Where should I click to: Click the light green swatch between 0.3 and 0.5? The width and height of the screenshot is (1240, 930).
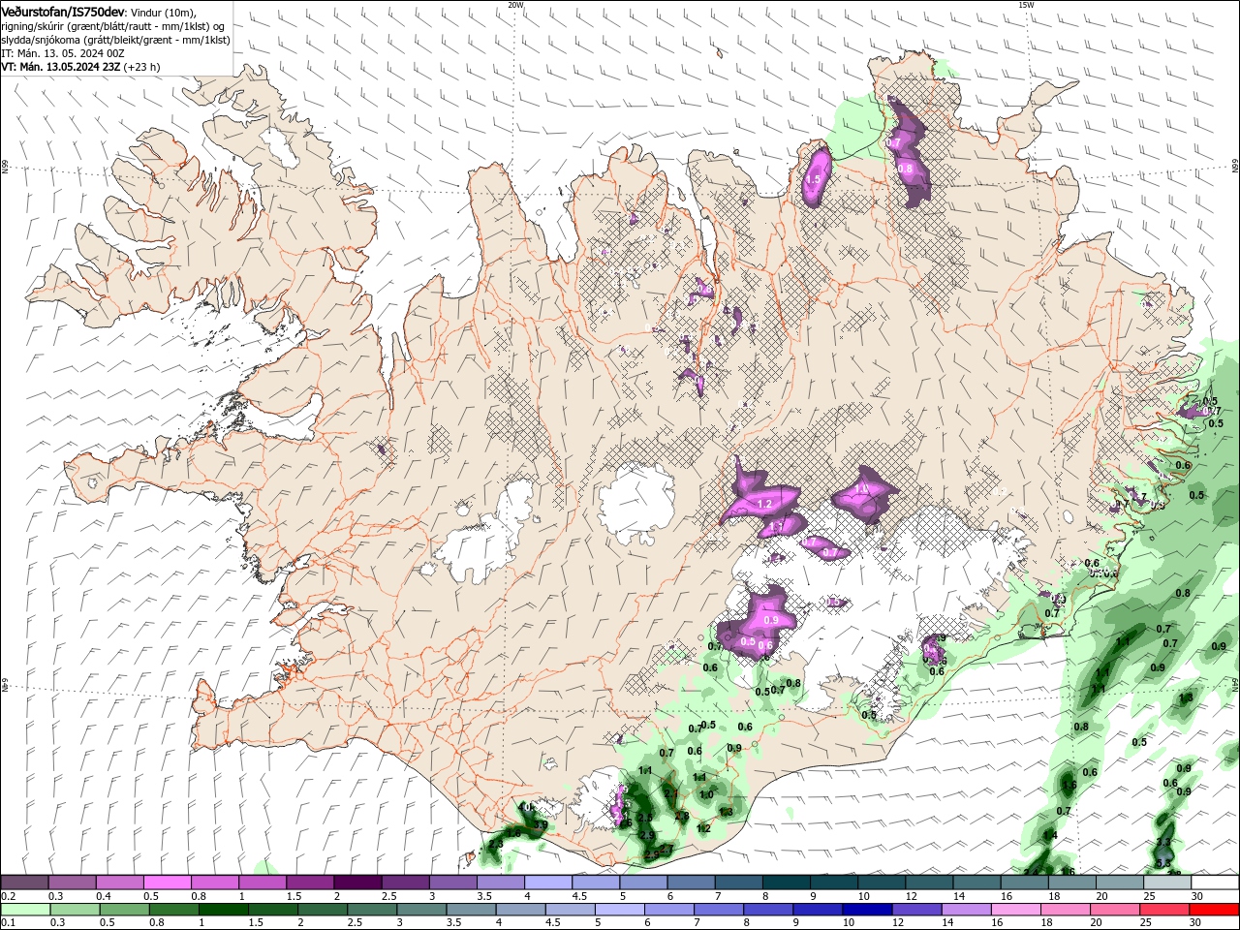pos(75,910)
